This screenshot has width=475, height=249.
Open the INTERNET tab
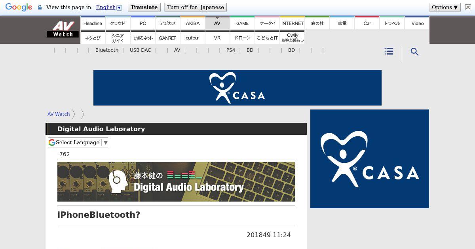coord(292,23)
